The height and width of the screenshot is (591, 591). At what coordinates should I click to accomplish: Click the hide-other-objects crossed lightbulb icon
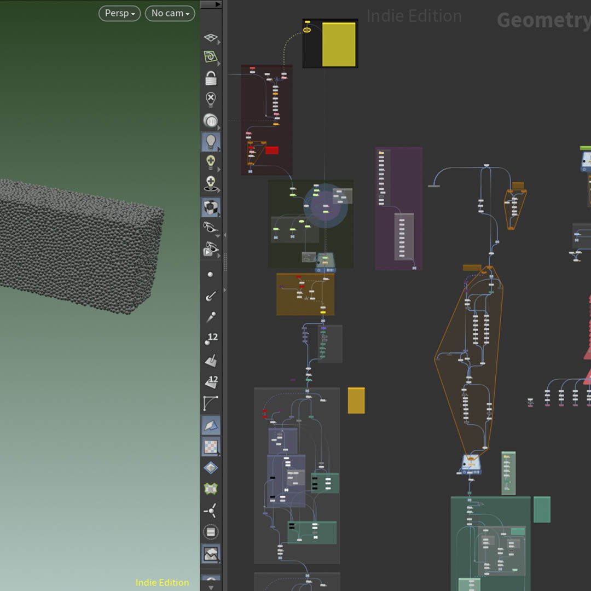211,99
